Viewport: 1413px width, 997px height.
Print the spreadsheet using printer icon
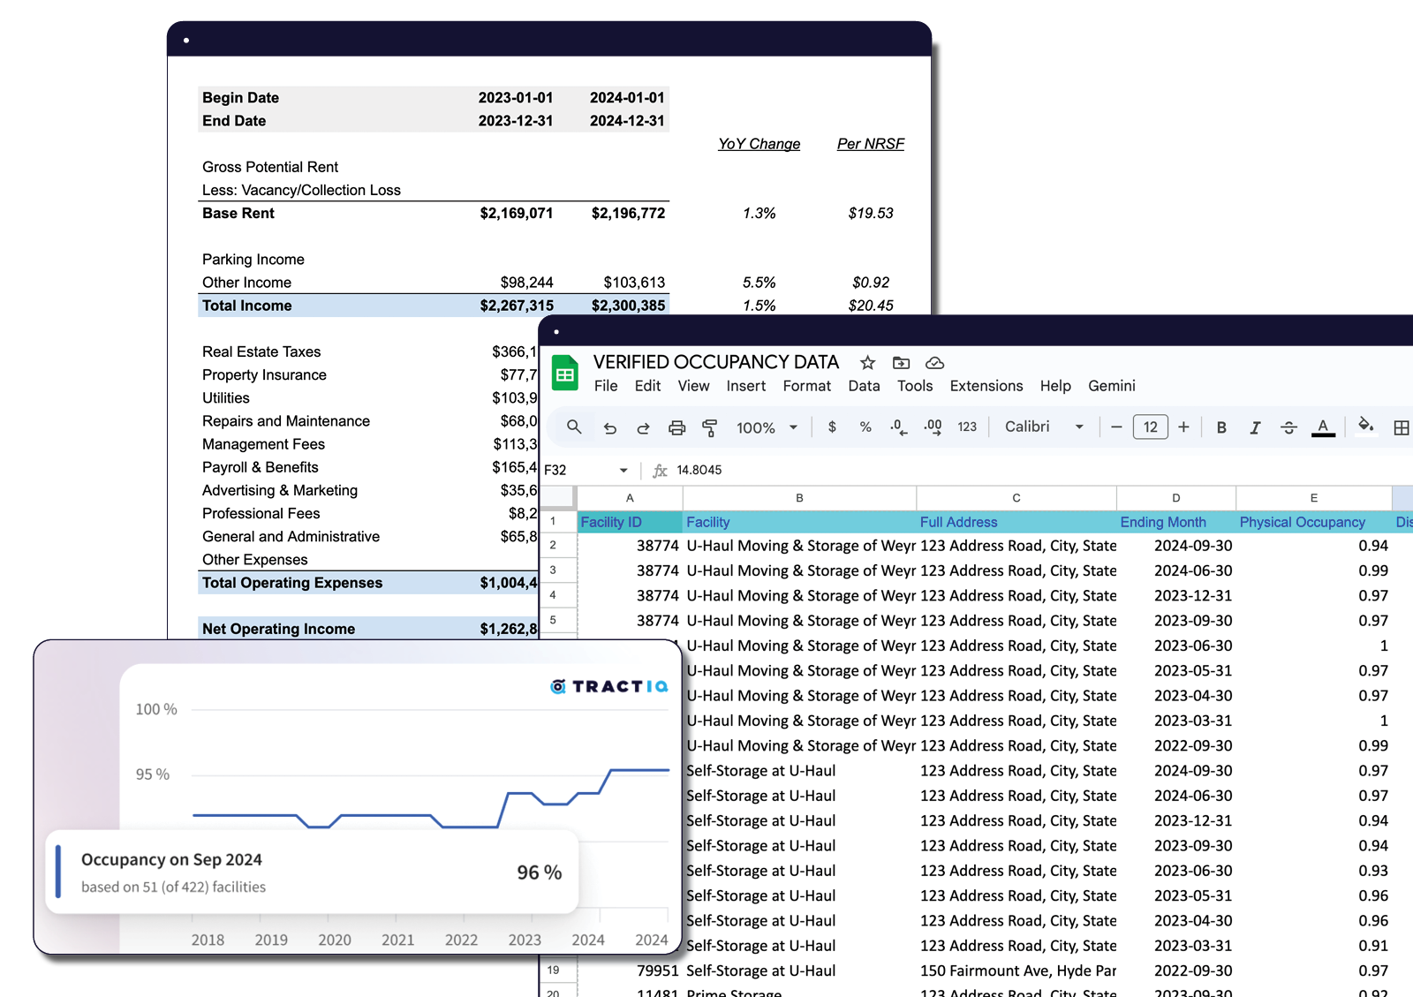pos(676,427)
